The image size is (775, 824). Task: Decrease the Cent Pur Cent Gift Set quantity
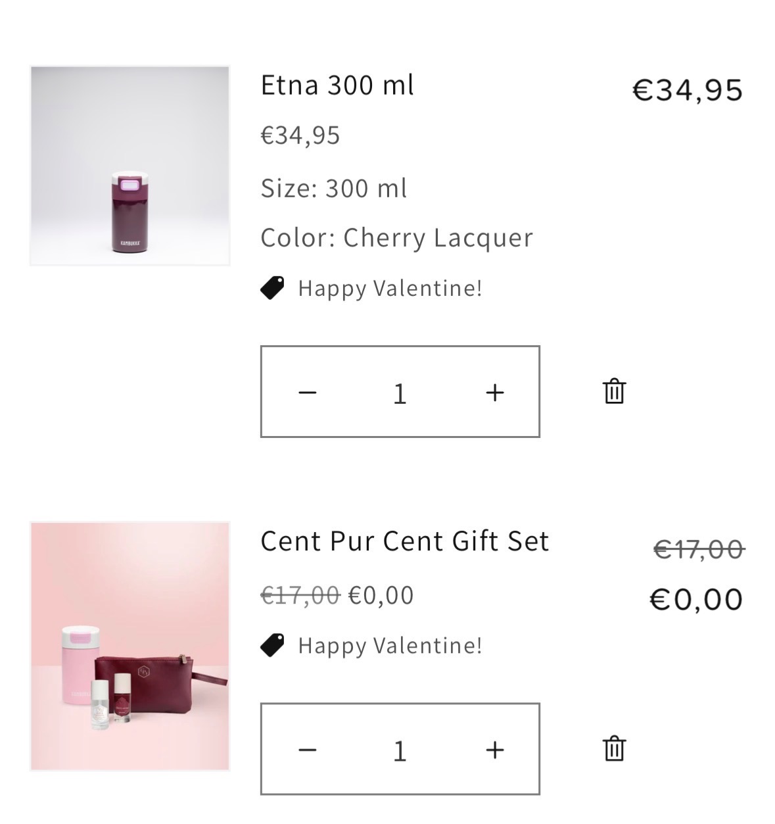pos(307,750)
